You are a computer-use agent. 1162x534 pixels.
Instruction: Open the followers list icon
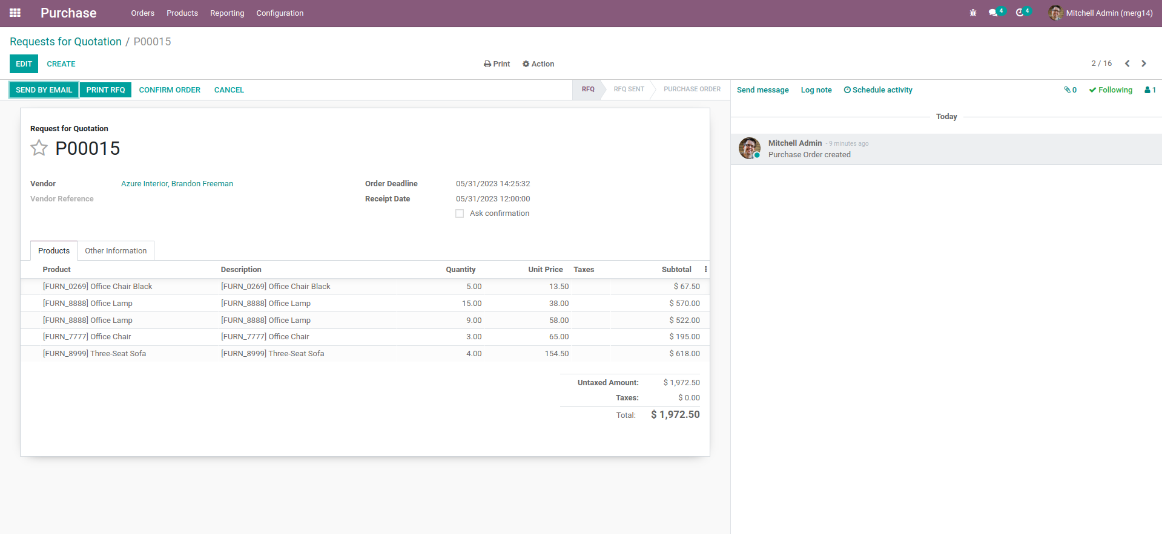(x=1150, y=90)
